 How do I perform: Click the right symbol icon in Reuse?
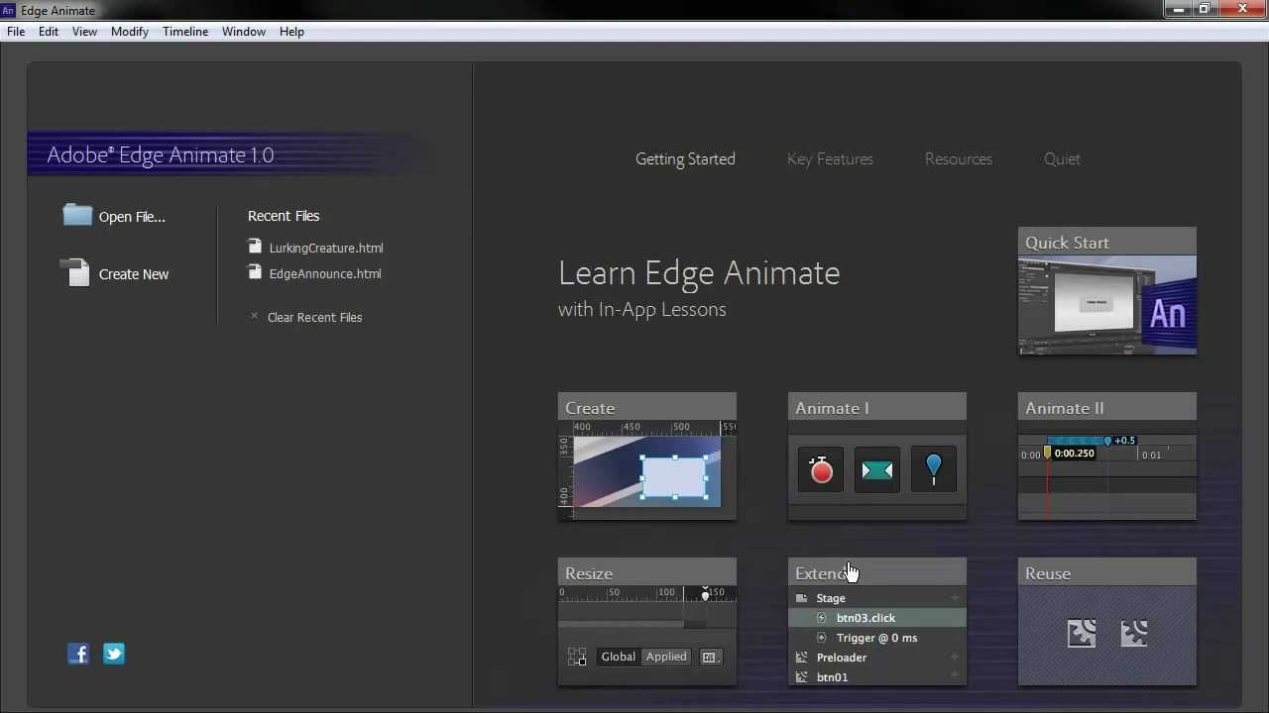[x=1134, y=633]
